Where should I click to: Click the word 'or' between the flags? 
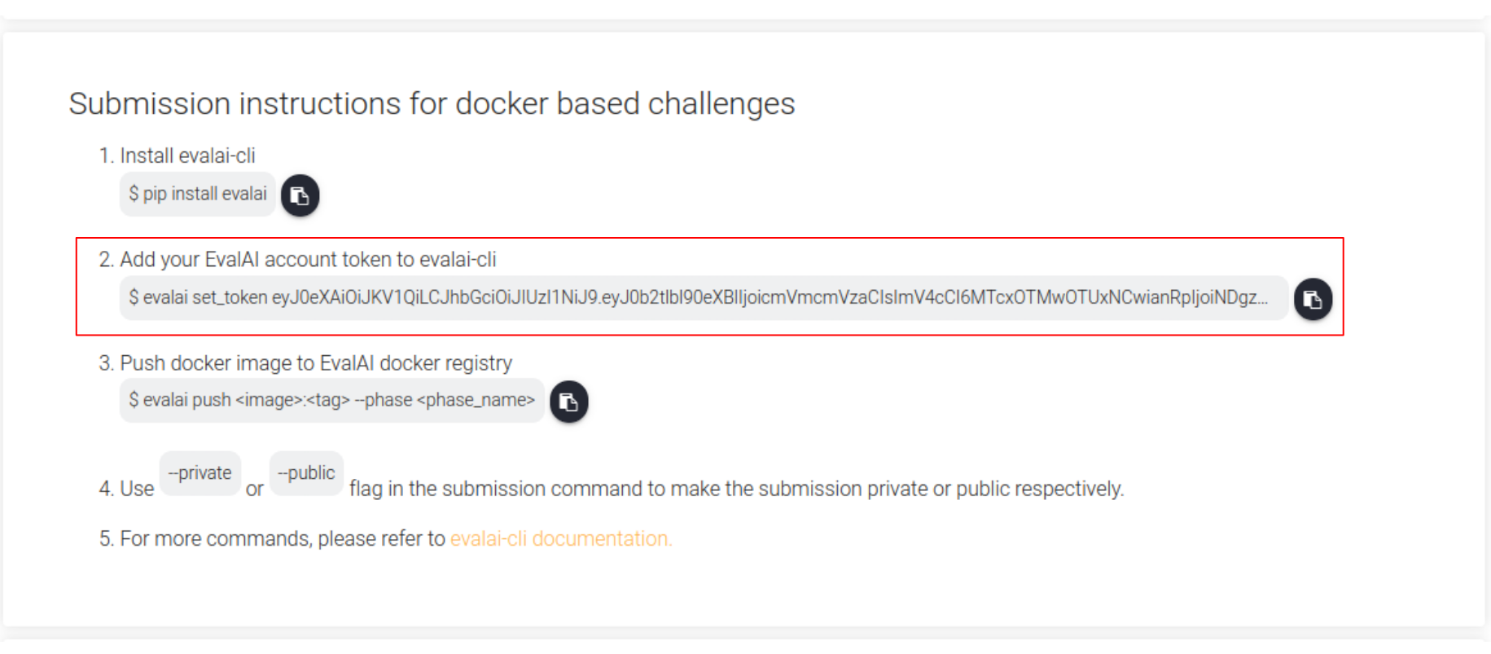pos(254,489)
